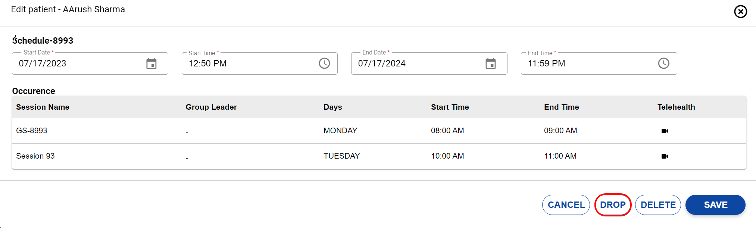Select the GS-8993 session row

[32, 131]
